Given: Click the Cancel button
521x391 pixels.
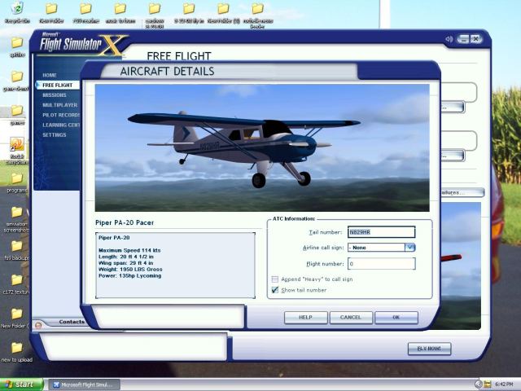Looking at the screenshot, I should point(351,317).
